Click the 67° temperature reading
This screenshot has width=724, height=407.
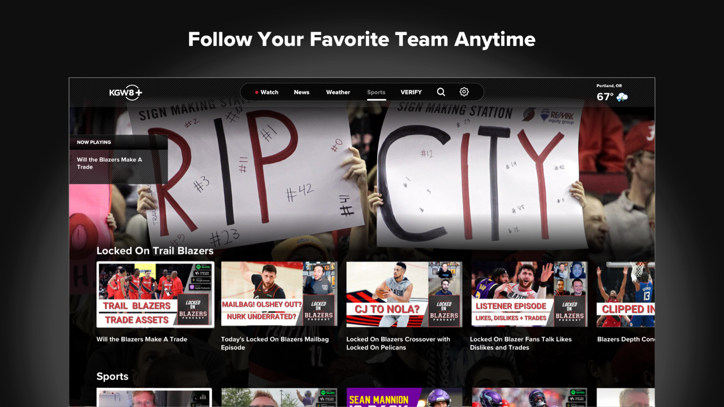coord(605,97)
